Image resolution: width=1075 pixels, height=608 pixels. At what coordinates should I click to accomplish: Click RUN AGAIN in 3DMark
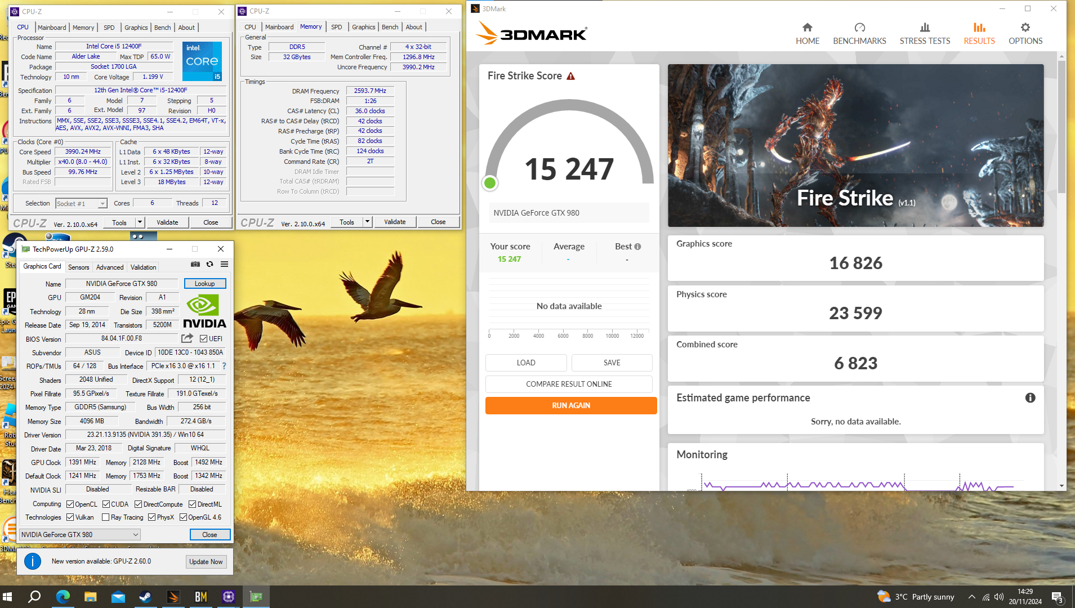coord(571,405)
